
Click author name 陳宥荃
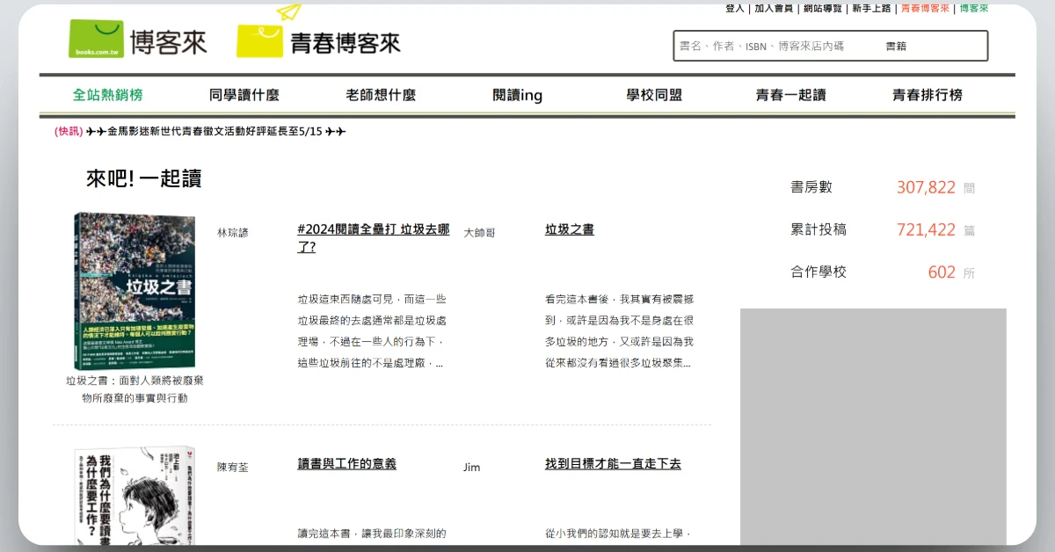(x=233, y=467)
